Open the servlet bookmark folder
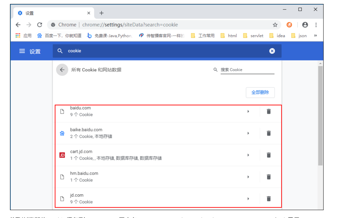Viewport: 346px width, 218px height. 253,35
